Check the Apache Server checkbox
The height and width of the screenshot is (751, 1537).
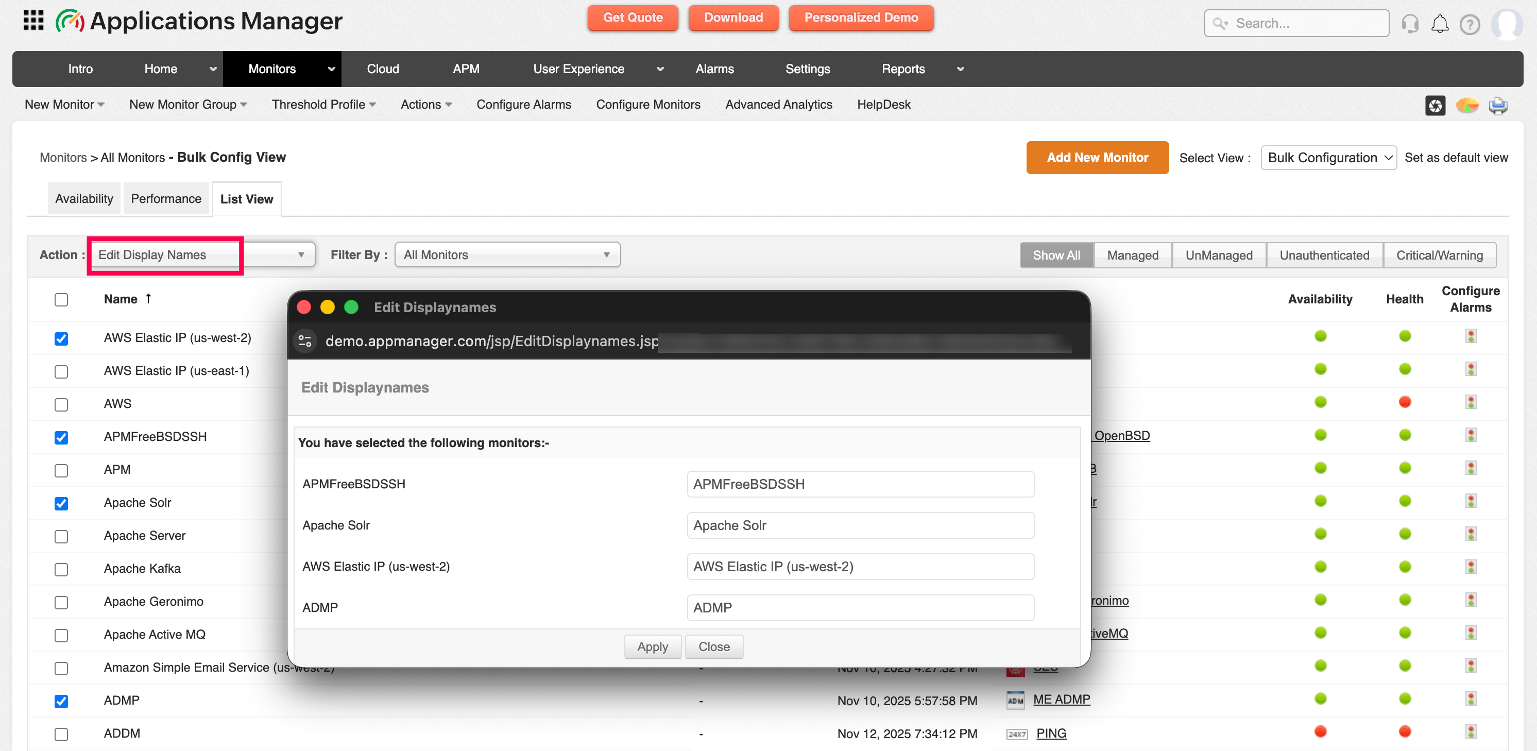(61, 536)
